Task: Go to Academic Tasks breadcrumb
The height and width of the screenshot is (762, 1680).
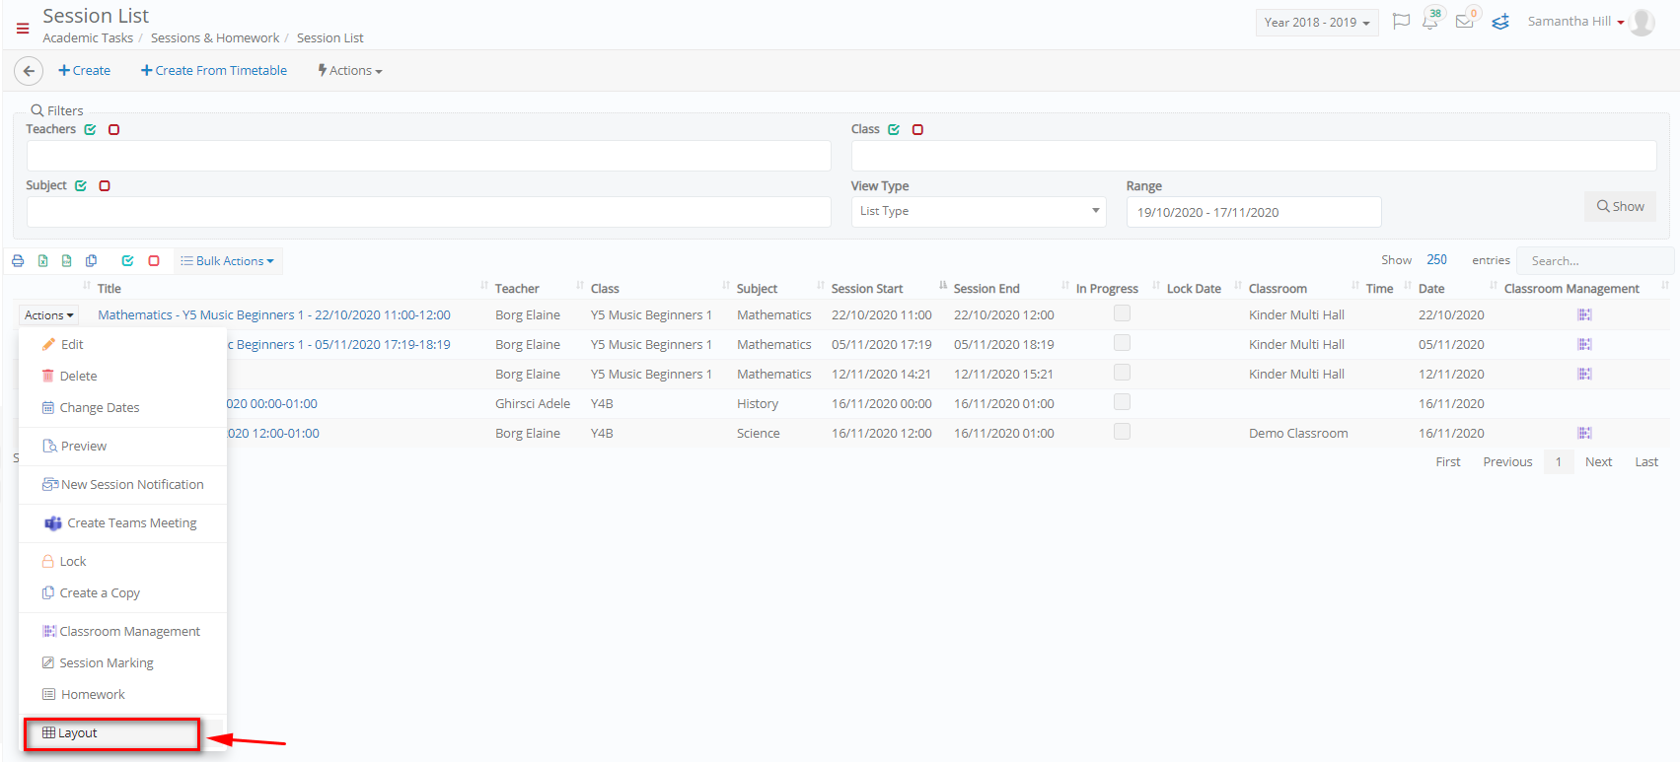Action: coord(88,38)
